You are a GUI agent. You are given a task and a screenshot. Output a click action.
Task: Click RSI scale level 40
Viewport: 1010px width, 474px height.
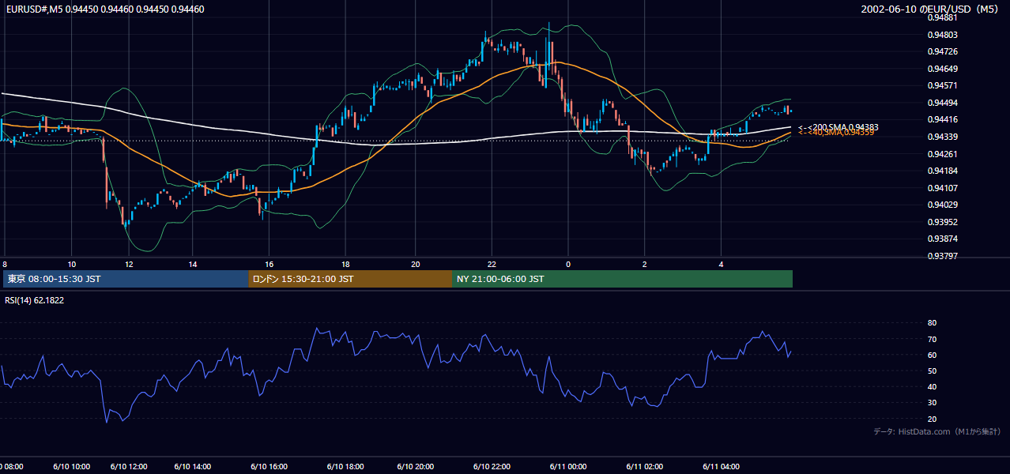point(932,387)
